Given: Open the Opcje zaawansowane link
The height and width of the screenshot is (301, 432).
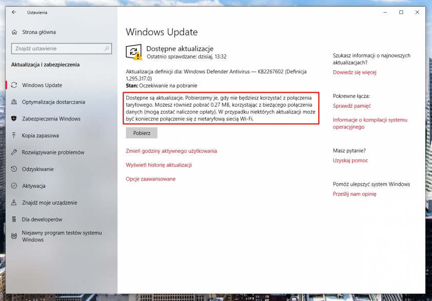Looking at the screenshot, I should (149, 179).
